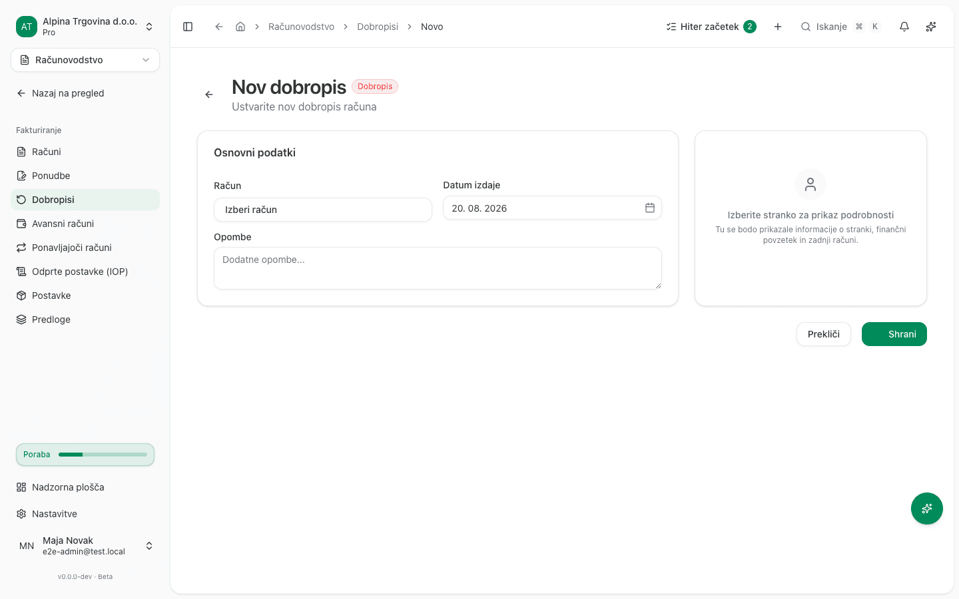
Task: Select Dobropisi in the sidebar
Action: (x=85, y=200)
